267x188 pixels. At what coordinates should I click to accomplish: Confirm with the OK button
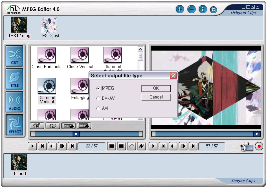pyautogui.click(x=156, y=89)
